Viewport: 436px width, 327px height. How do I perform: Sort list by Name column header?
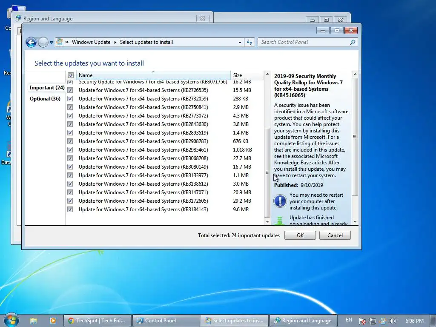(153, 75)
